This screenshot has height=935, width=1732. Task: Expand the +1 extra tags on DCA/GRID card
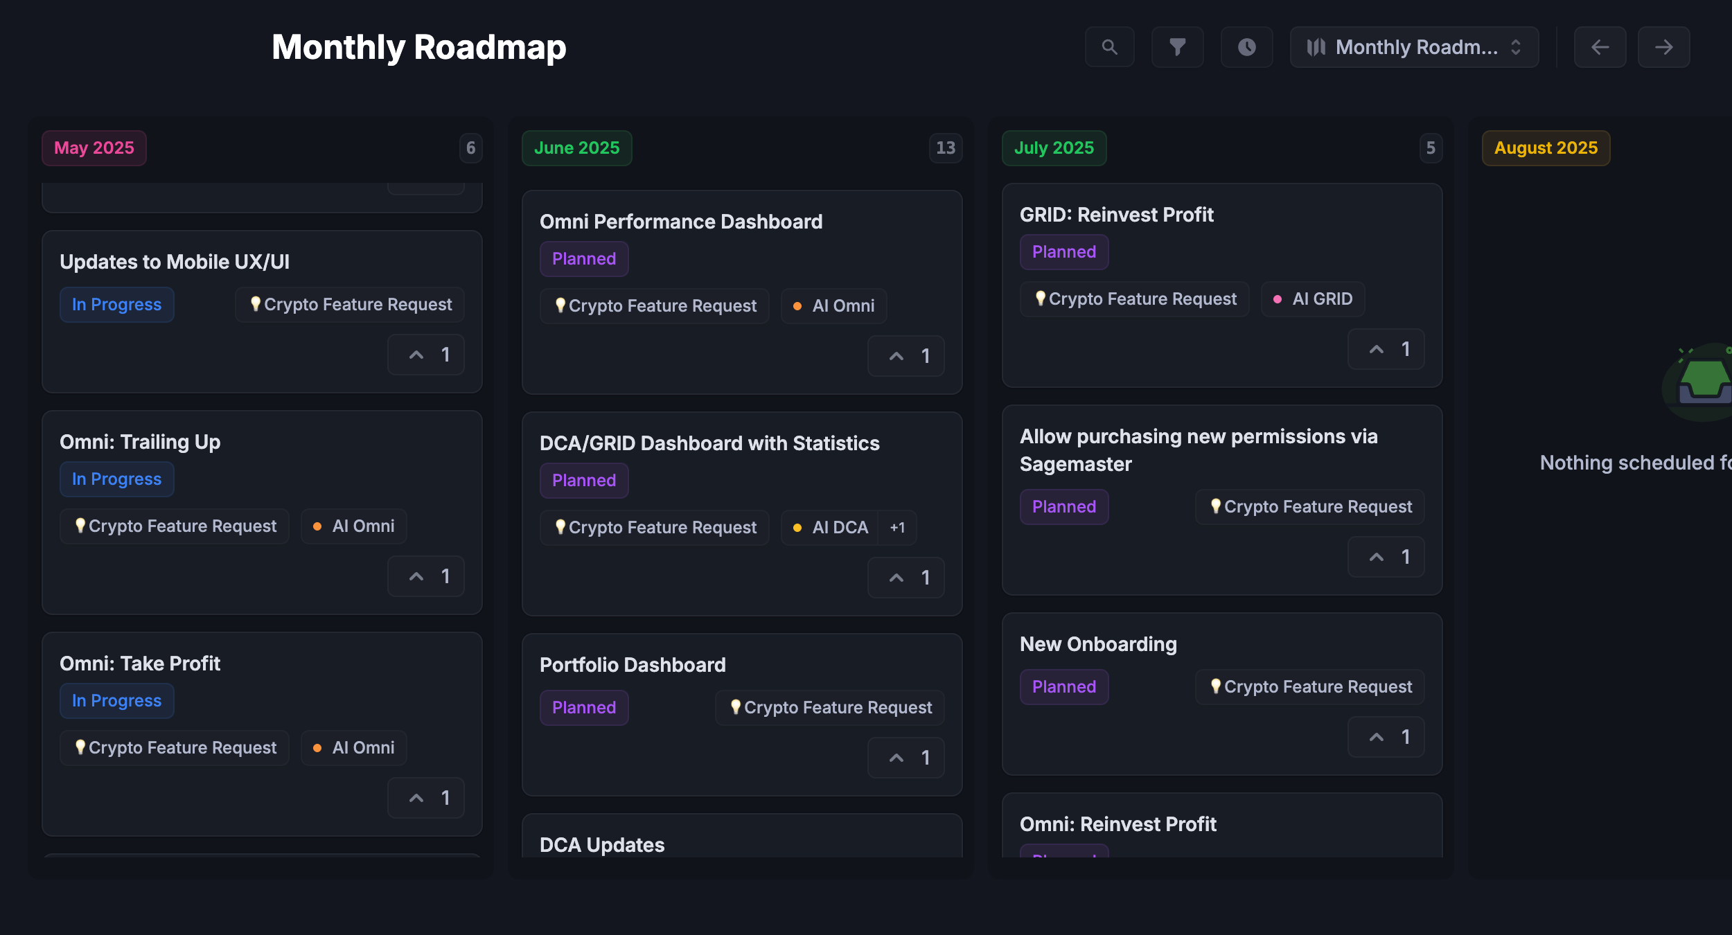pos(897,528)
